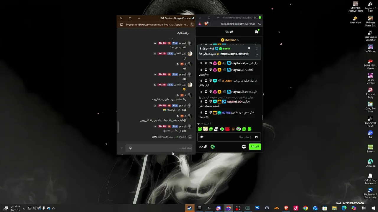Send the TikTok comment arrow
This screenshot has height=212, width=378.
coord(121,148)
